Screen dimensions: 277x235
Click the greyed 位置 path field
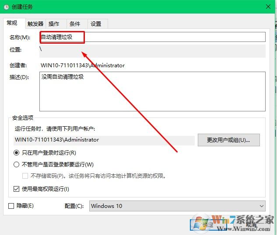(152, 51)
